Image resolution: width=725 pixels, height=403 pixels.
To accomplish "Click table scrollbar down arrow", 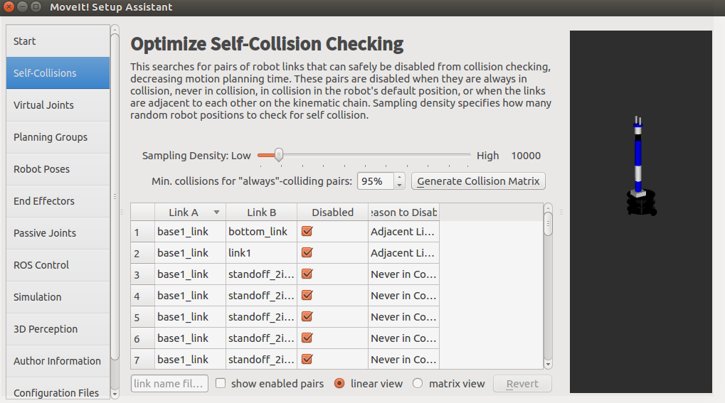I will click(548, 365).
